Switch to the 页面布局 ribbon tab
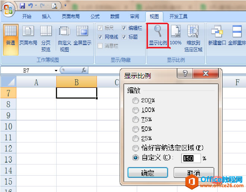This screenshot has width=246, height=192. point(70,16)
